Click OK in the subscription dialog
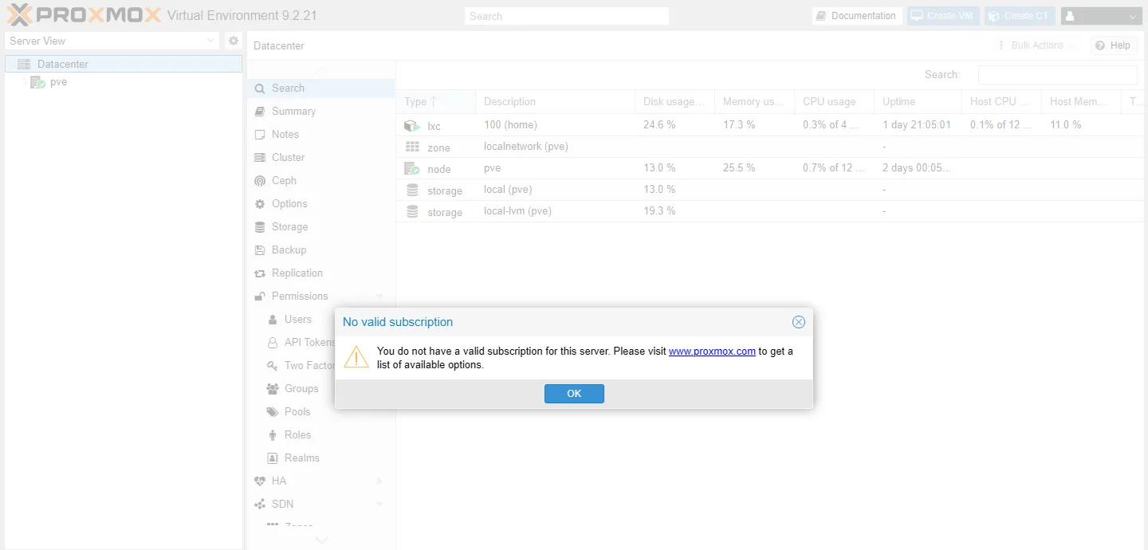Screen dimensions: 1148x550 (x=574, y=394)
